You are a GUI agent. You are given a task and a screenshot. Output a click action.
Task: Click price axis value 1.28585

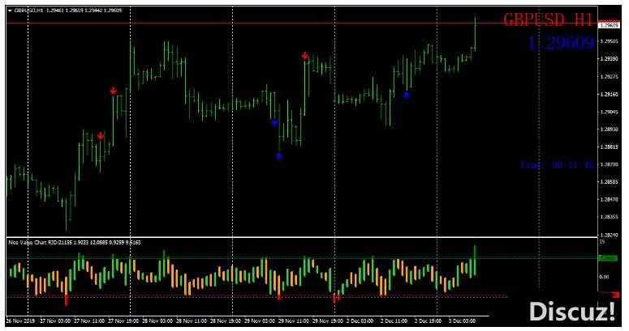(x=608, y=182)
